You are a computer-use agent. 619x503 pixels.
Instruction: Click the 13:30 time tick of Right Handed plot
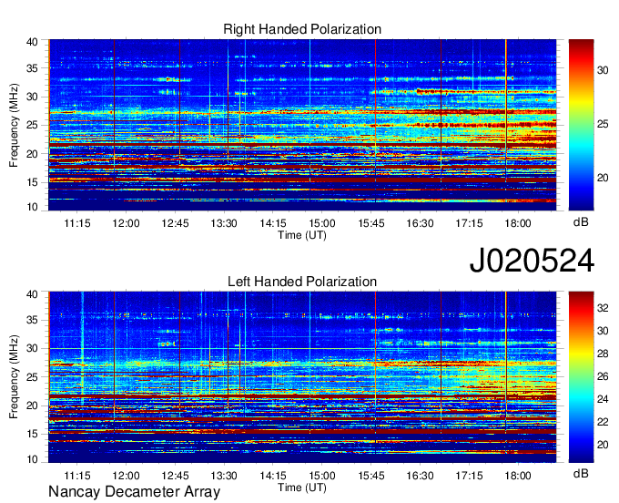pos(224,223)
